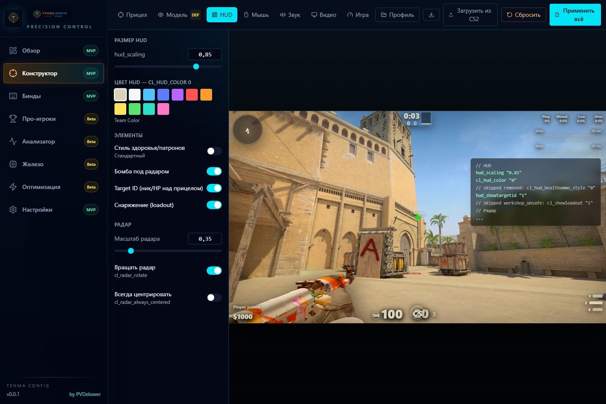Click the Анализатор pulse icon
606x404 pixels.
(13, 141)
